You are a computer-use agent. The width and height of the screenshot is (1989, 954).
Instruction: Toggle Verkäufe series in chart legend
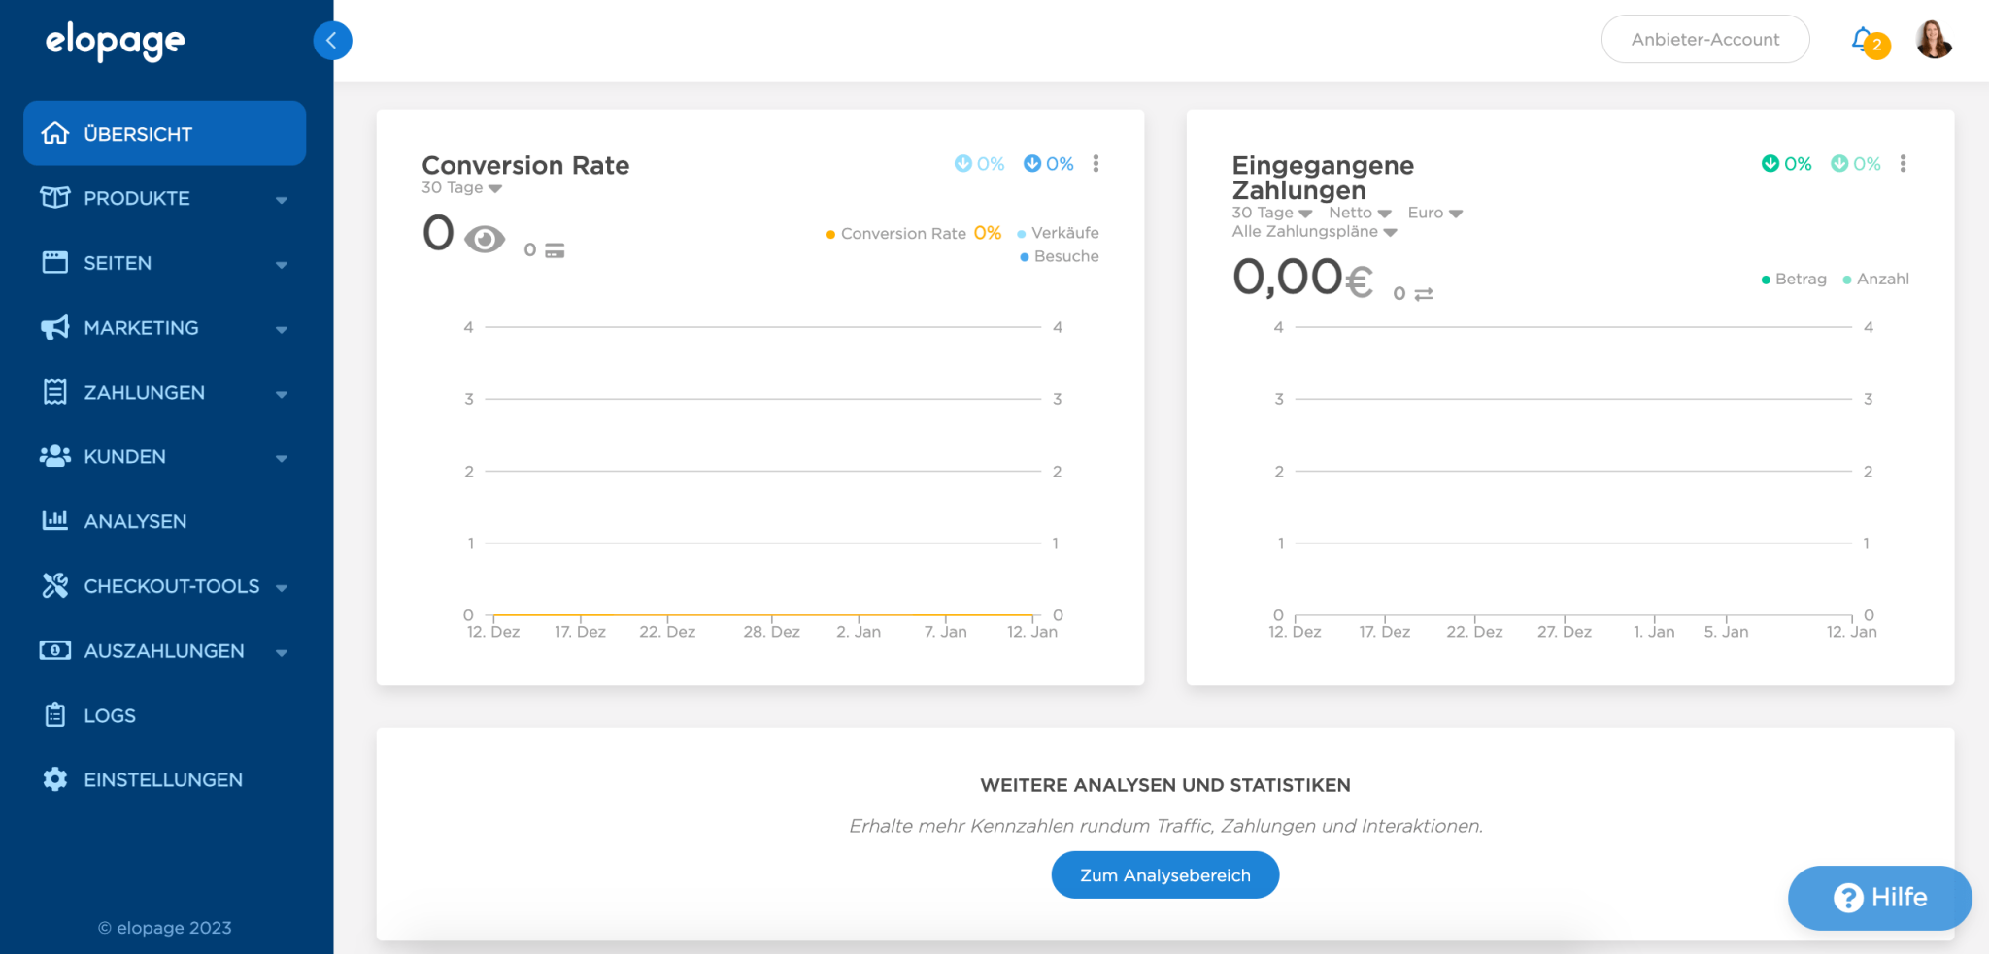(x=1059, y=233)
